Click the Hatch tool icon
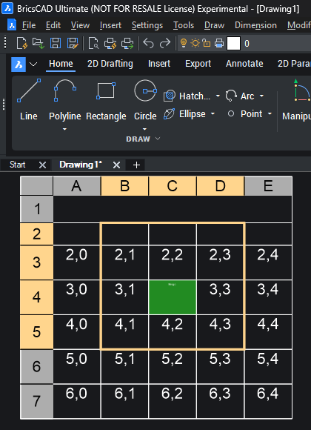This screenshot has height=430, width=311. coord(170,96)
